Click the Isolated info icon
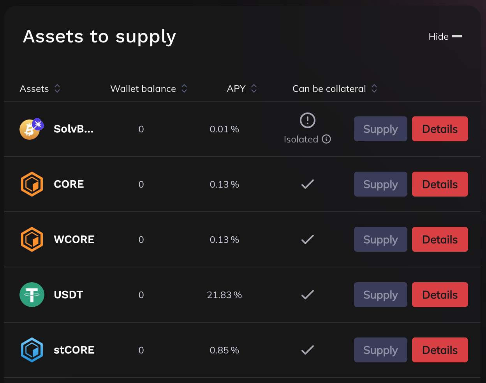This screenshot has width=486, height=383. pyautogui.click(x=326, y=139)
